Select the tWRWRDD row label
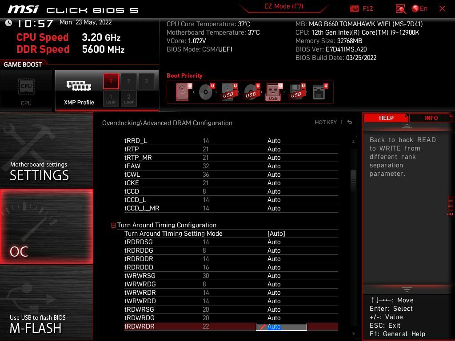455x341 pixels. pos(140,301)
